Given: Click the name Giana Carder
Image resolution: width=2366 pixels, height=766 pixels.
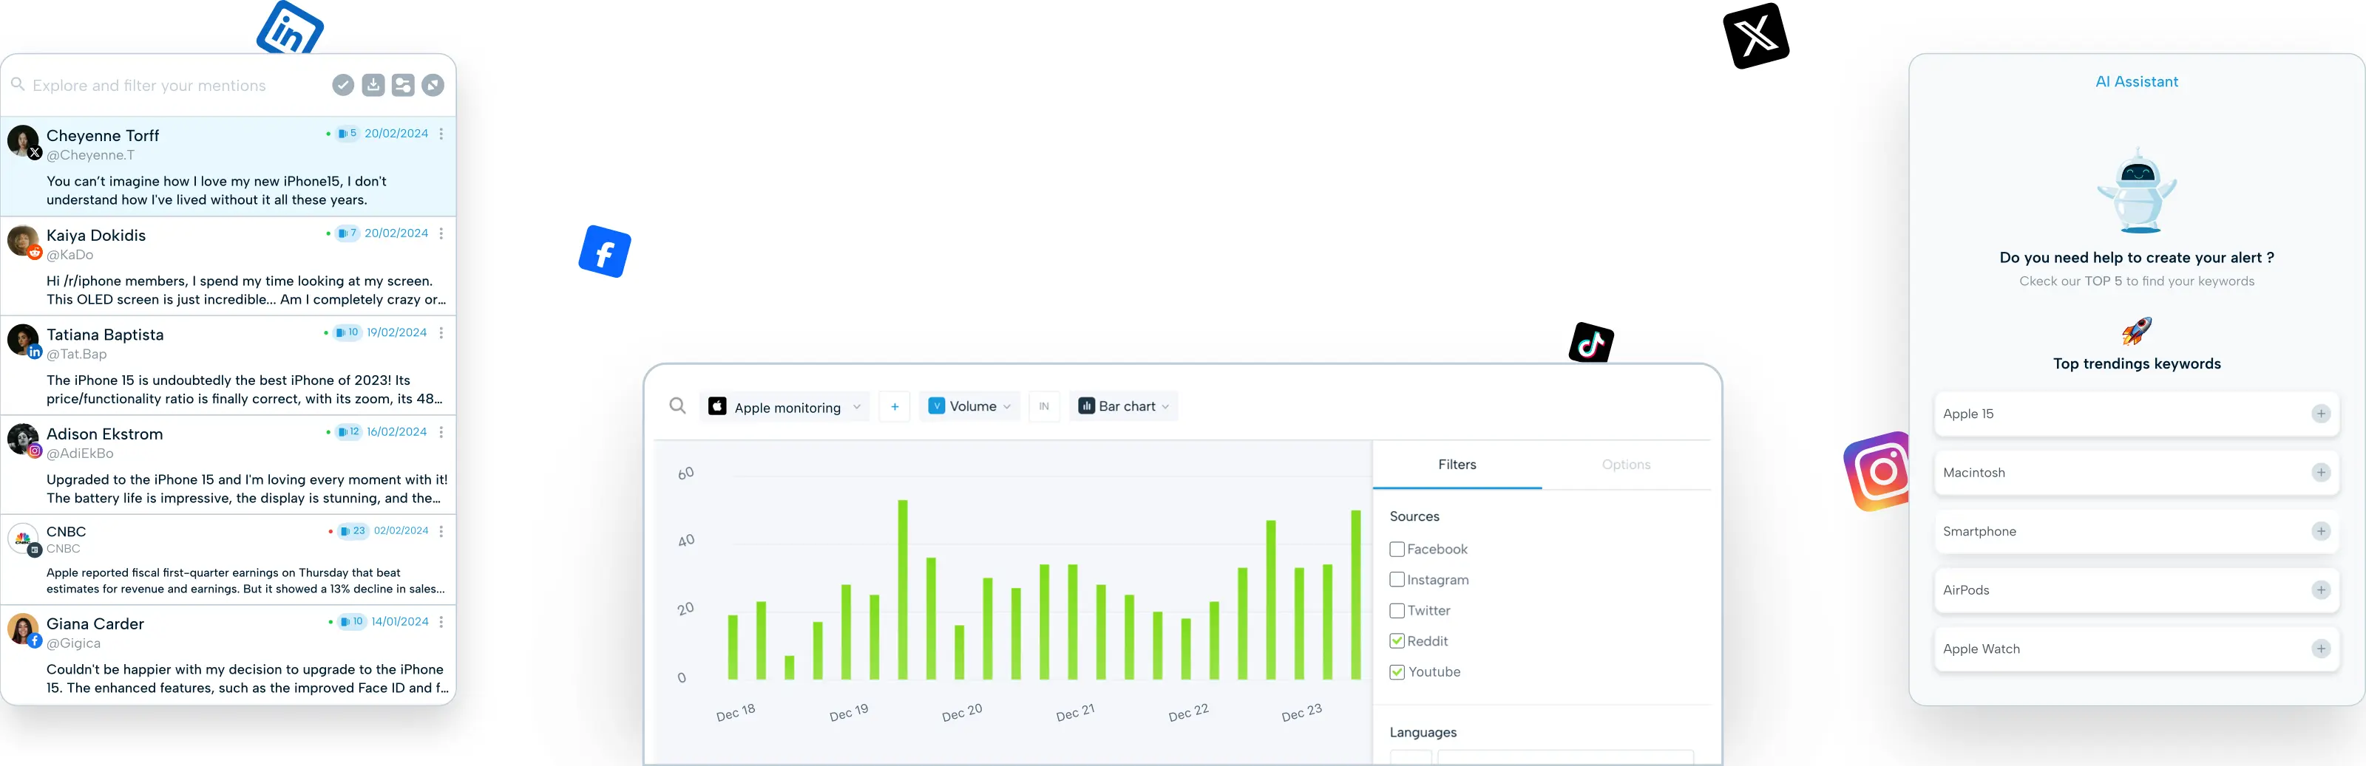Looking at the screenshot, I should (95, 624).
